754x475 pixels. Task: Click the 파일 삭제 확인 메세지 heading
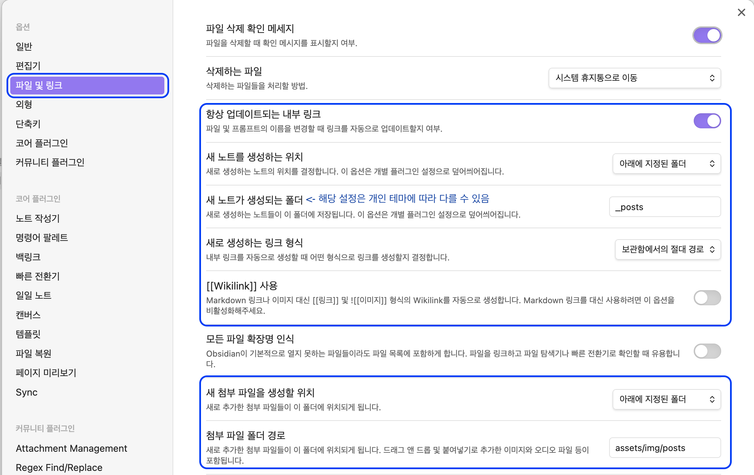pos(250,29)
